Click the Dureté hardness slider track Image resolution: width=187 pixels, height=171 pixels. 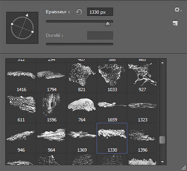pyautogui.click(x=80, y=44)
